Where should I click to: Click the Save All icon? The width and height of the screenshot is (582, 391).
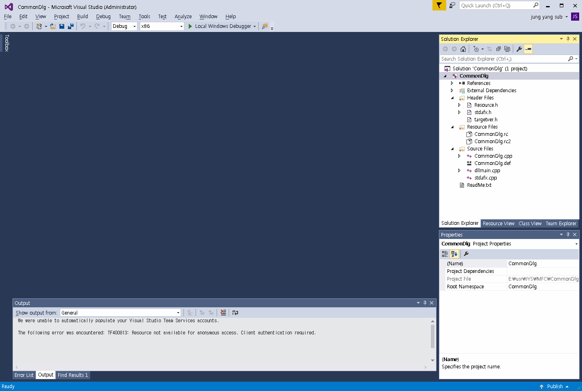pos(70,26)
